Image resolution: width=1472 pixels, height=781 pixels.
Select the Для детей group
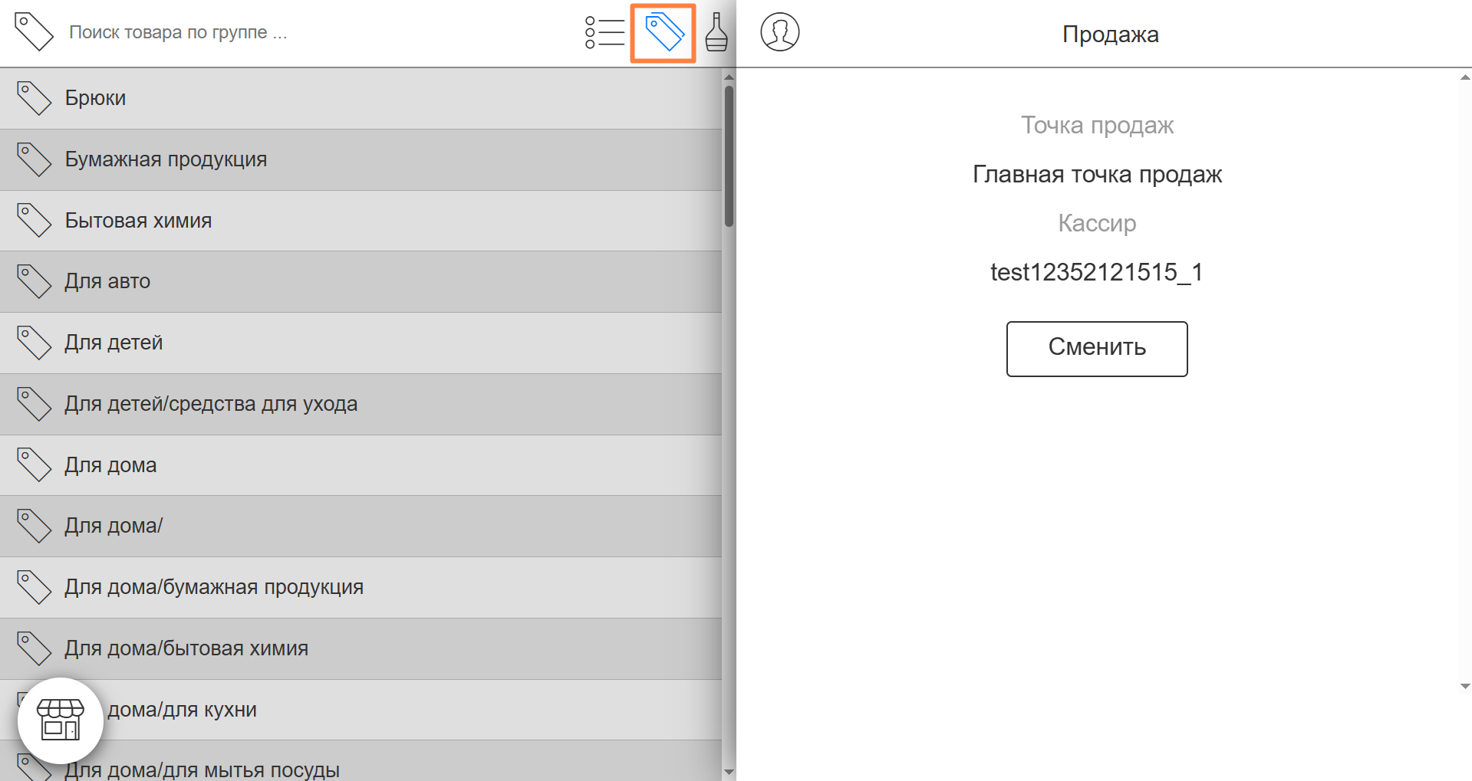(361, 343)
